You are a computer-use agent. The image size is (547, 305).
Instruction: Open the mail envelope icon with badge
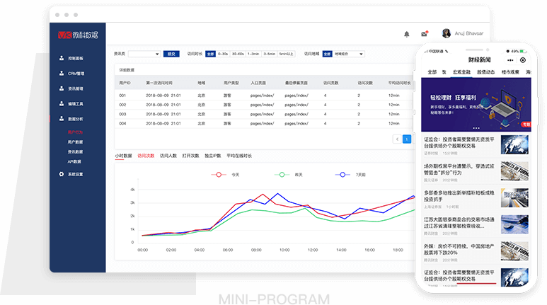pos(424,33)
